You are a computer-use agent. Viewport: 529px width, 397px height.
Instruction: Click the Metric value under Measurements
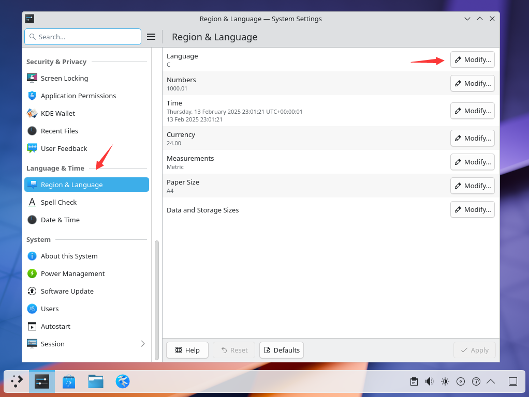175,167
